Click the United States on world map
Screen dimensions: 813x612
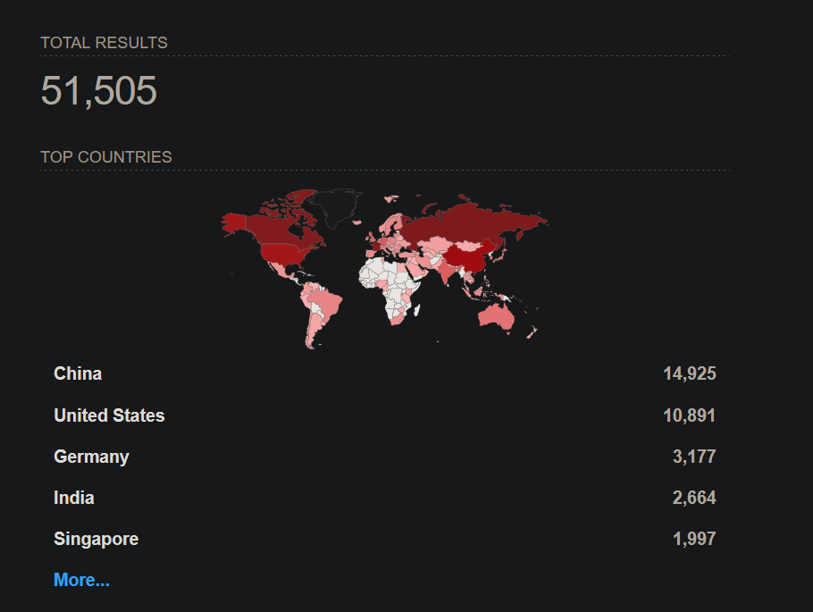(x=282, y=254)
